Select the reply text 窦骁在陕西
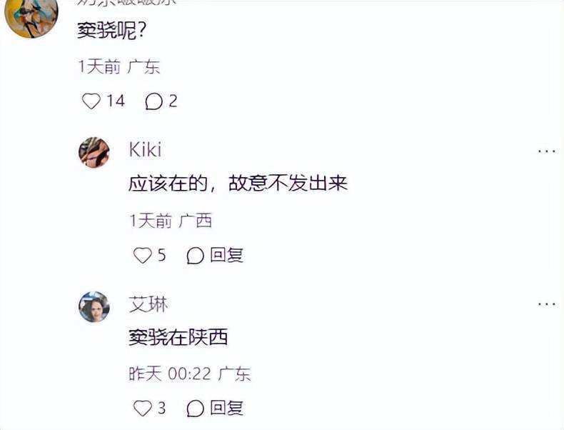Image resolution: width=564 pixels, height=430 pixels. pos(178,337)
